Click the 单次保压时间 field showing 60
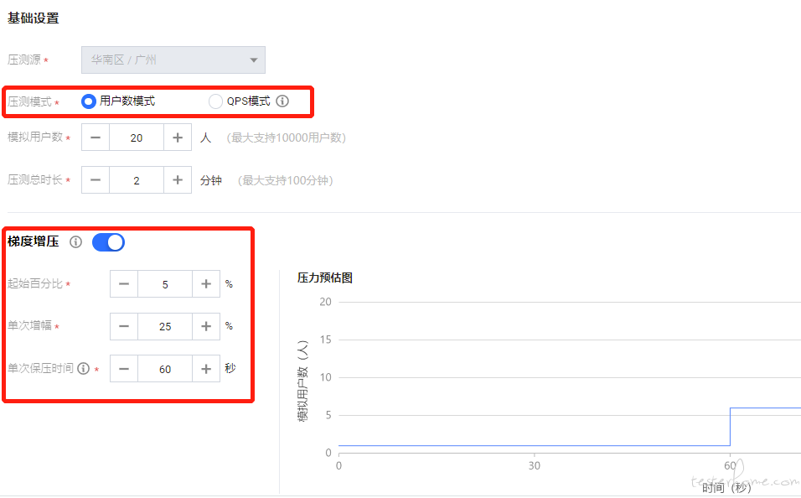This screenshot has height=498, width=801. pos(165,369)
